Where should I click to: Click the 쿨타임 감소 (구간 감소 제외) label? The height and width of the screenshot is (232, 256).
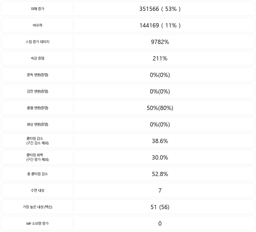click(37, 141)
